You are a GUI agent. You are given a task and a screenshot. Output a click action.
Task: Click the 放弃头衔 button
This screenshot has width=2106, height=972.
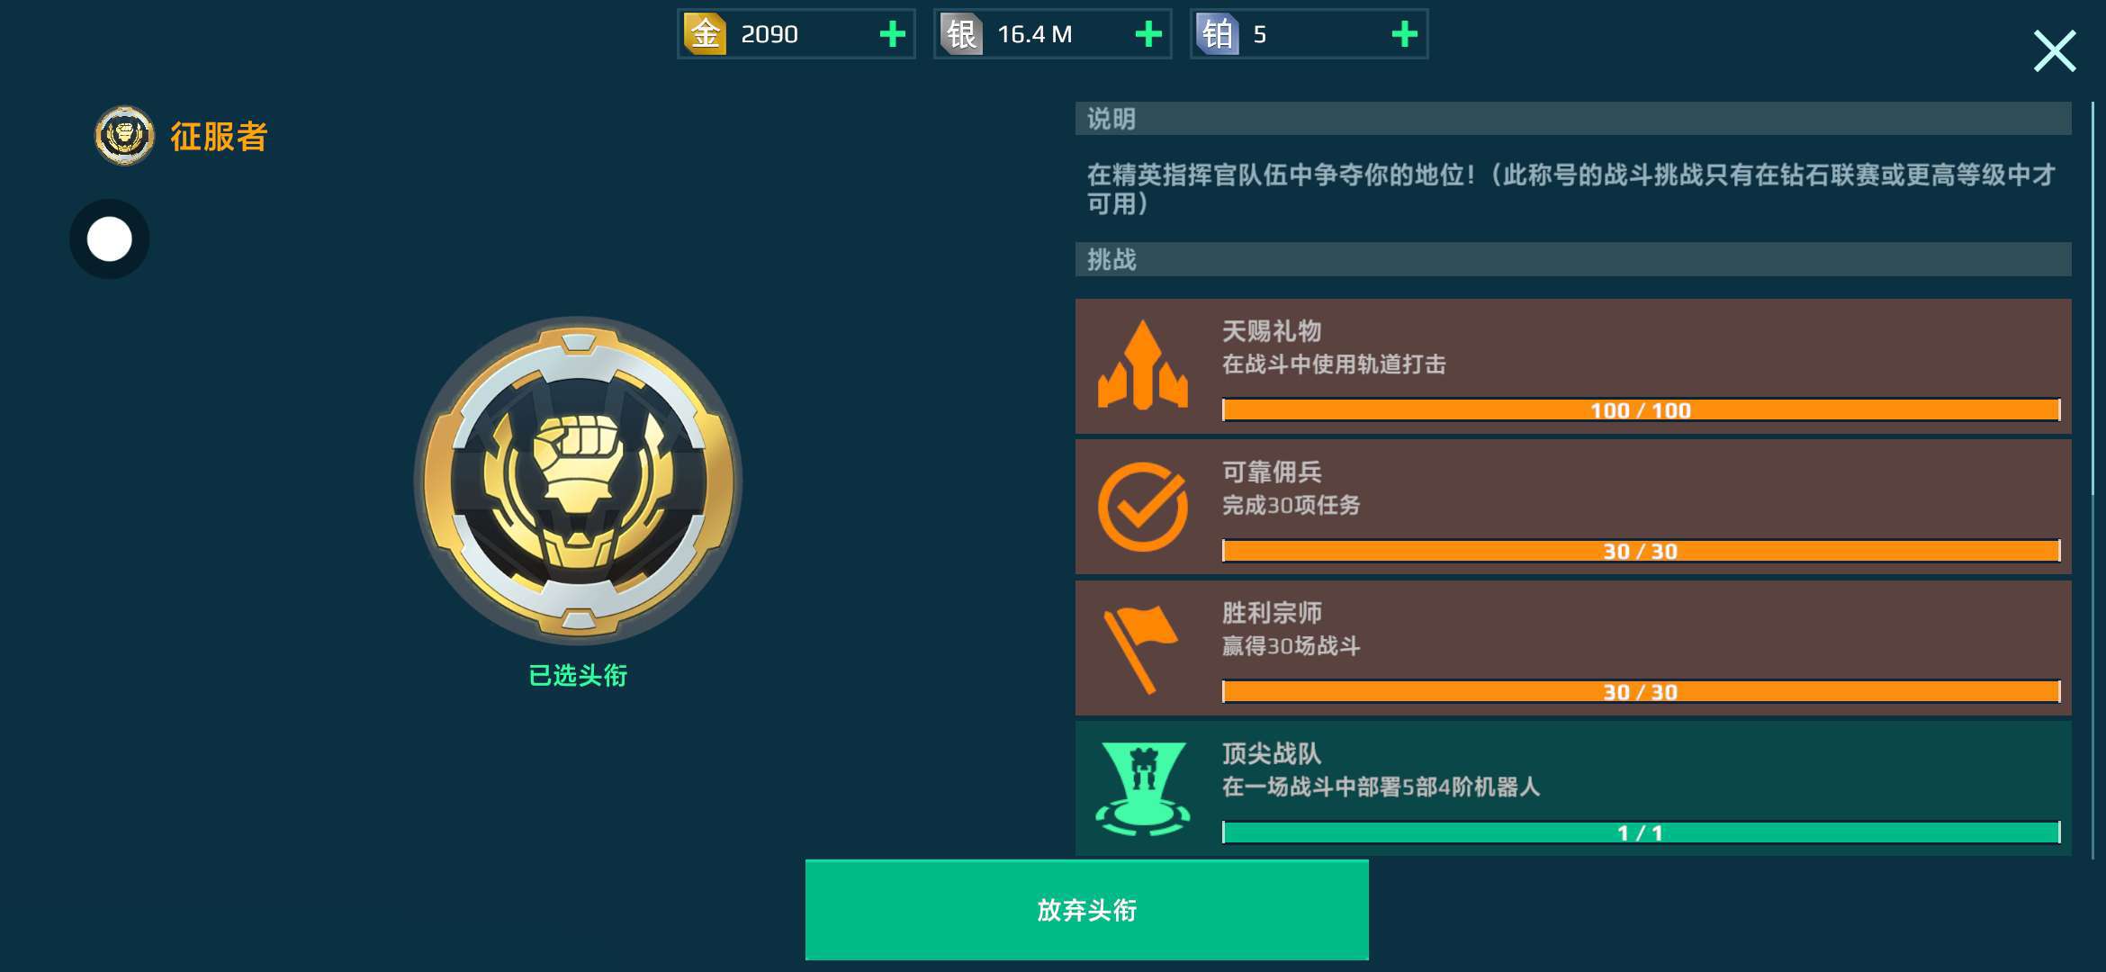(x=1087, y=910)
